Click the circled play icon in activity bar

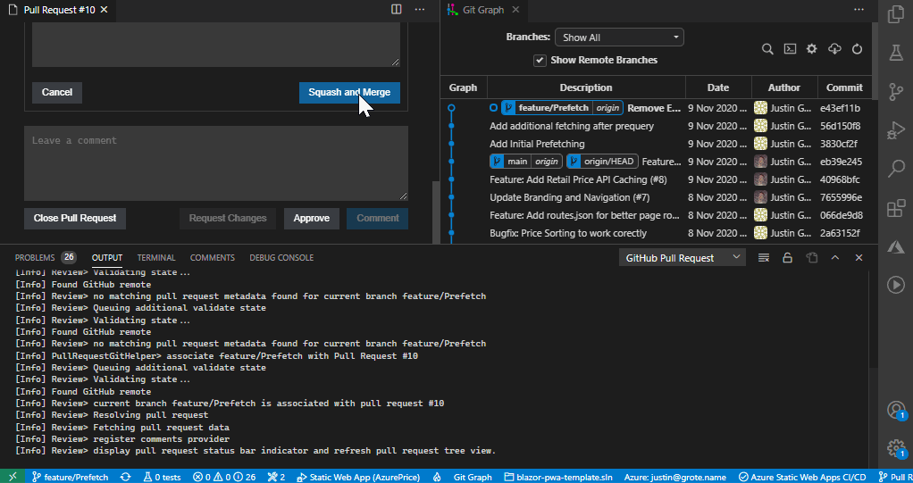tap(895, 285)
